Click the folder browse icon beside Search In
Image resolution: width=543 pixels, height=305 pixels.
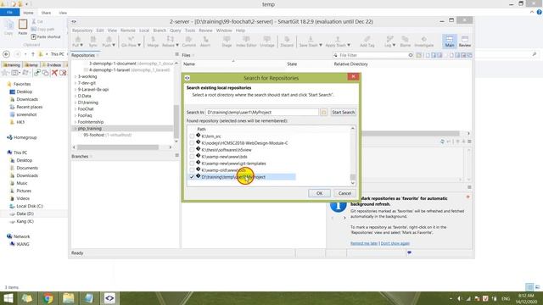(323, 113)
